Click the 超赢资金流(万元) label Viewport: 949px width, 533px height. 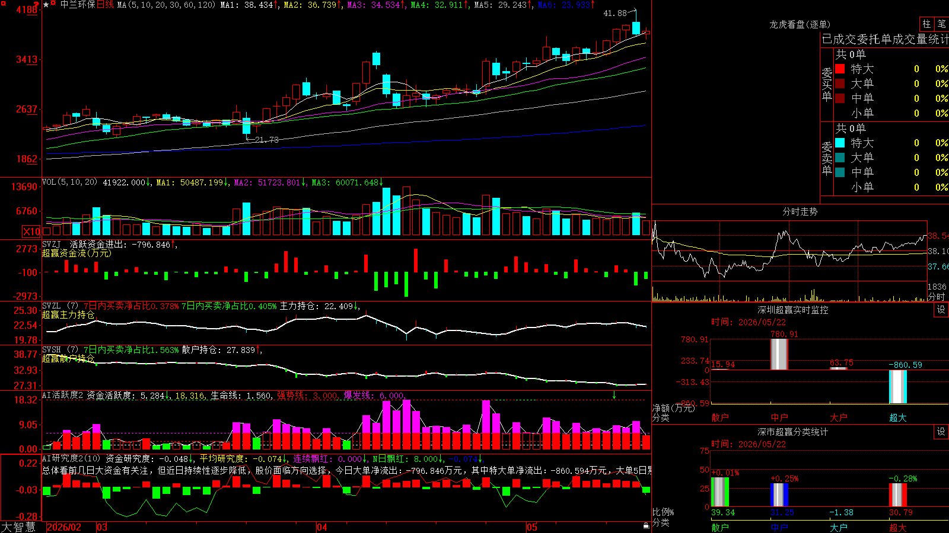click(x=77, y=253)
